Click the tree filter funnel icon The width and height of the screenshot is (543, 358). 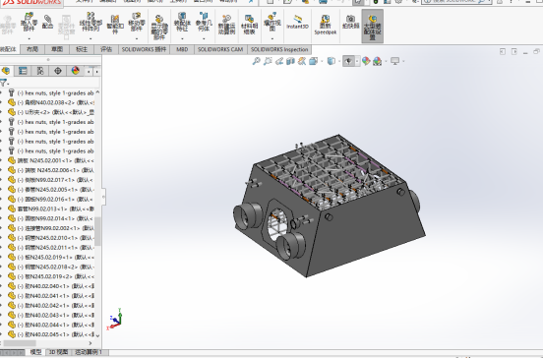(3, 83)
